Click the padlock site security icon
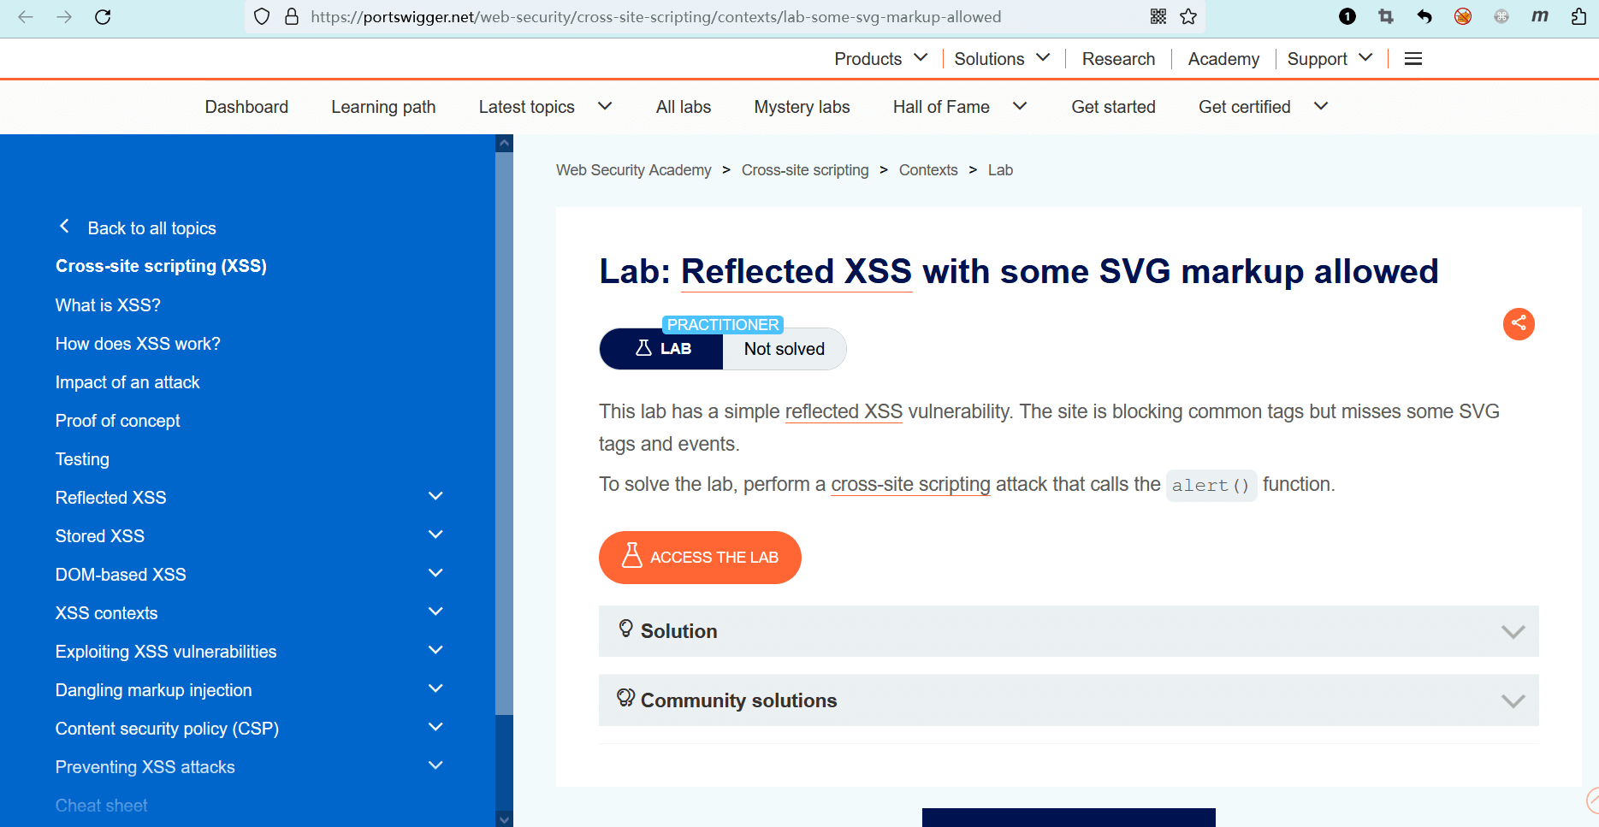 point(292,17)
